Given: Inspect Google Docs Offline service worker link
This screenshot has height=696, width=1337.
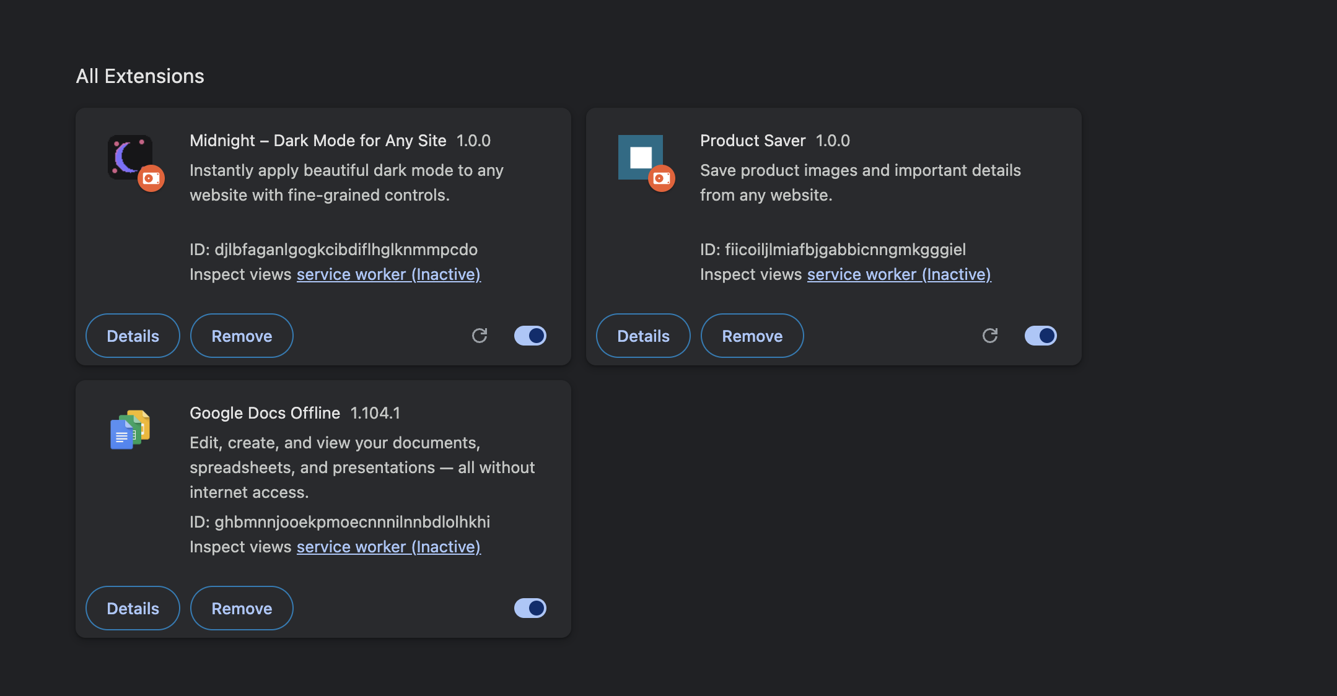Looking at the screenshot, I should pos(388,547).
